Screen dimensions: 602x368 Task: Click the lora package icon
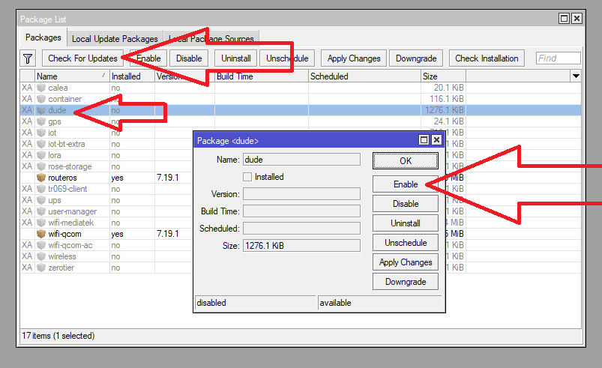41,155
